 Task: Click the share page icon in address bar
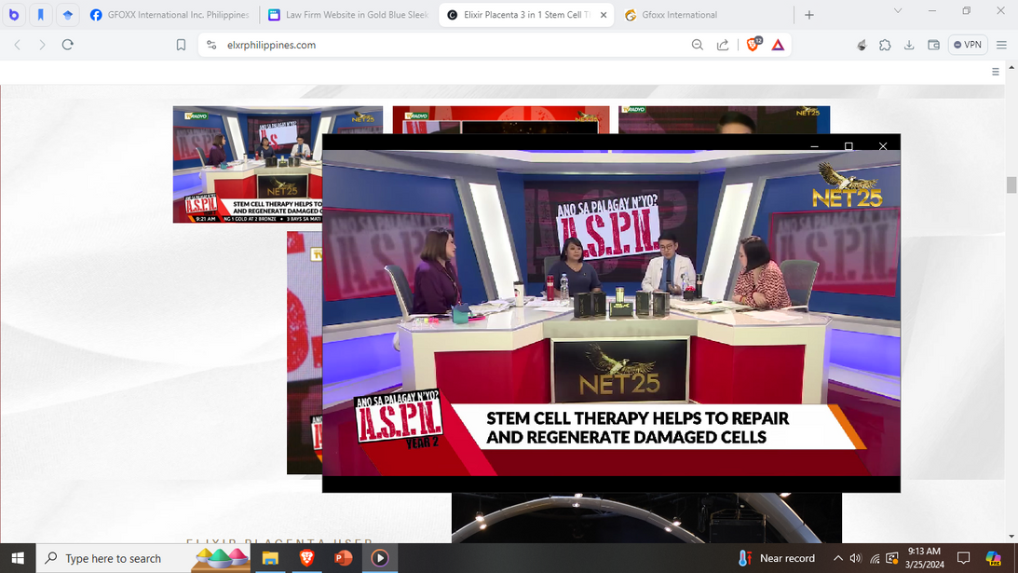click(x=723, y=45)
